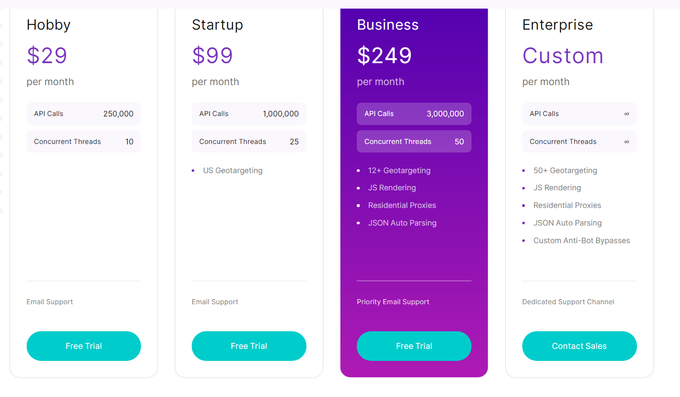Viewport: 680px width, 397px height.
Task: Select the $249 Business price
Action: pos(384,55)
